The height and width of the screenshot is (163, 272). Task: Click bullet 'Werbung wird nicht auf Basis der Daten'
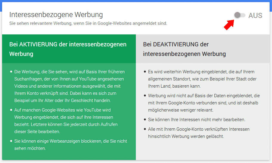[204, 103]
